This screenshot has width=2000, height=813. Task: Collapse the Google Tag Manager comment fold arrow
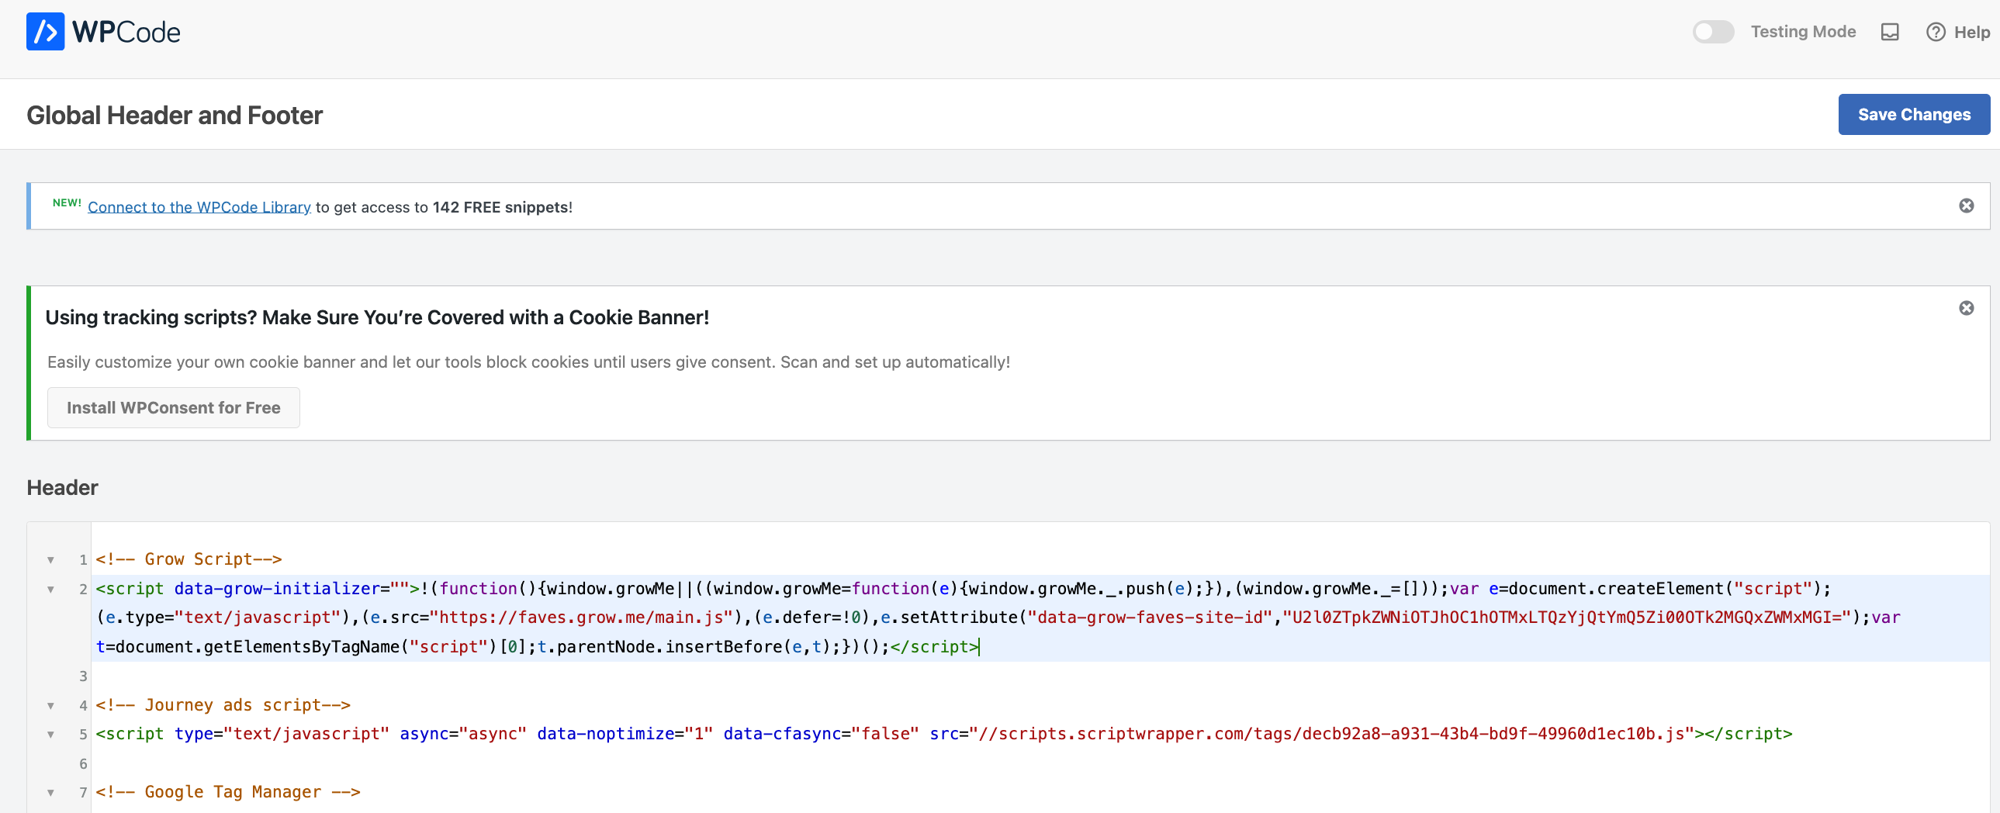click(x=51, y=793)
